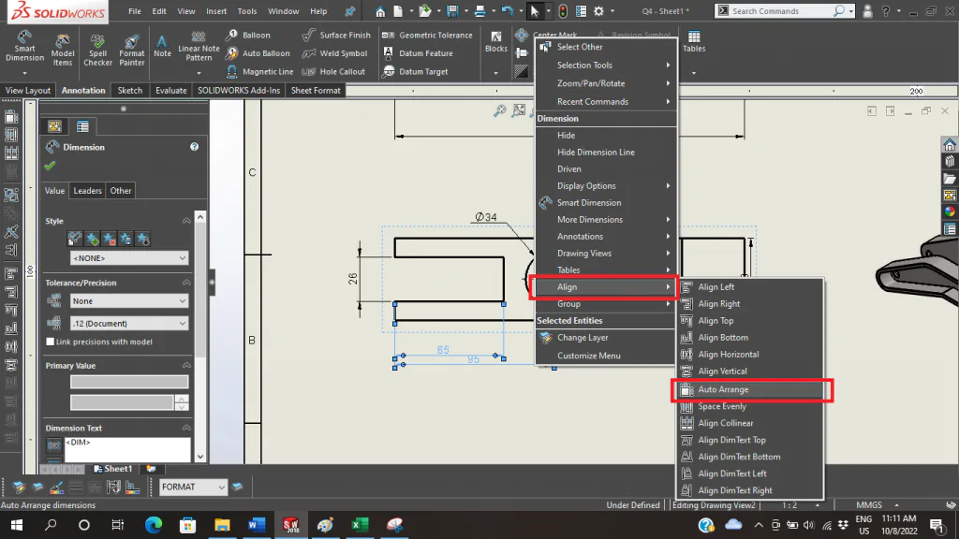959x539 pixels.
Task: Open the Sheet Format tab
Action: [316, 90]
